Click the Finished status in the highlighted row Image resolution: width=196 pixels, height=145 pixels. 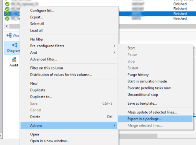coord(180,14)
